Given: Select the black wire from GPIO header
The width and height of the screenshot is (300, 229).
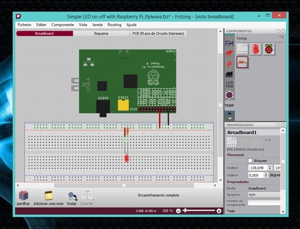Looking at the screenshot, I should (x=168, y=118).
